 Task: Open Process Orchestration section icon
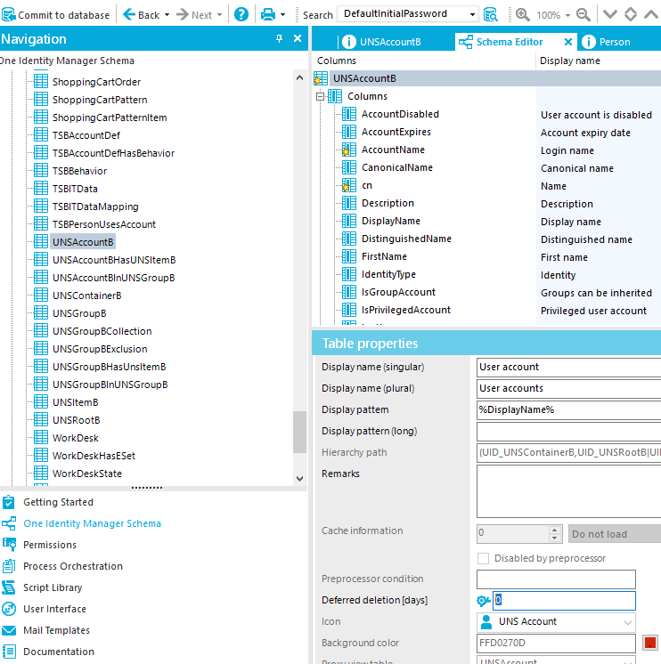pyautogui.click(x=9, y=566)
